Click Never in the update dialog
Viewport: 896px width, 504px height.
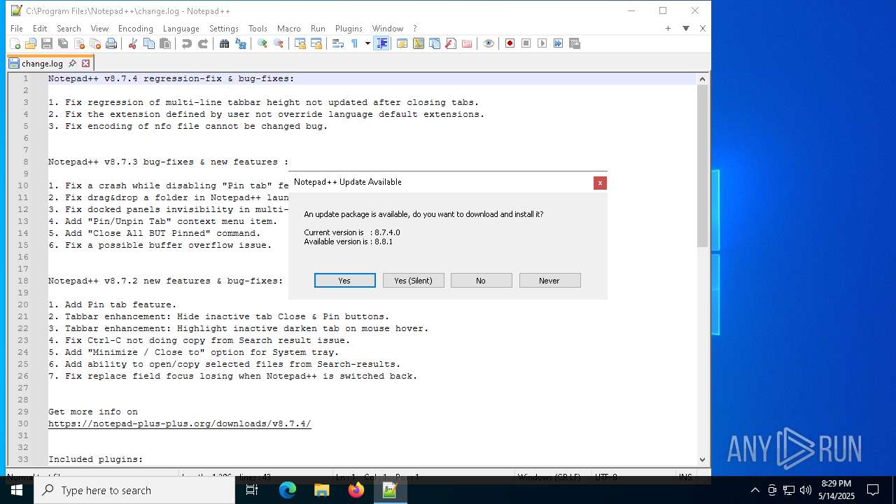coord(549,280)
